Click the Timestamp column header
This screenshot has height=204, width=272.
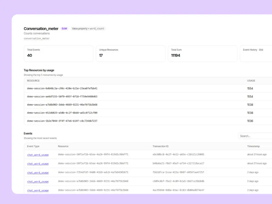(x=253, y=146)
